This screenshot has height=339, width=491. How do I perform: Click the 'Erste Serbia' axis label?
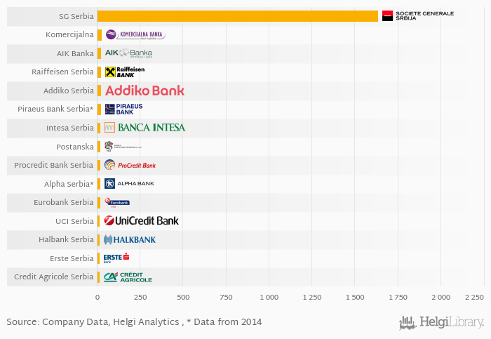72,258
